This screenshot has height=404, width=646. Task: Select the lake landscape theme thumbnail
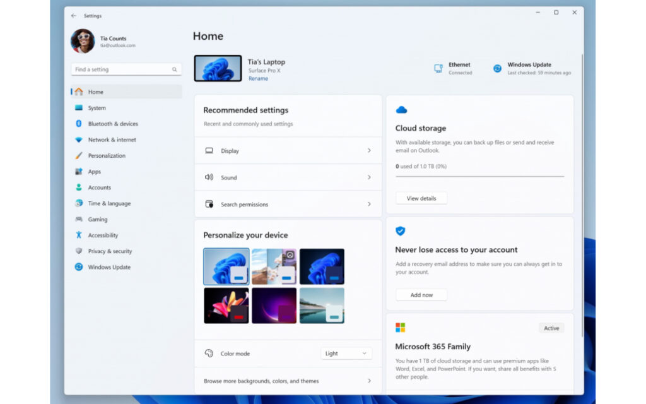(x=322, y=306)
